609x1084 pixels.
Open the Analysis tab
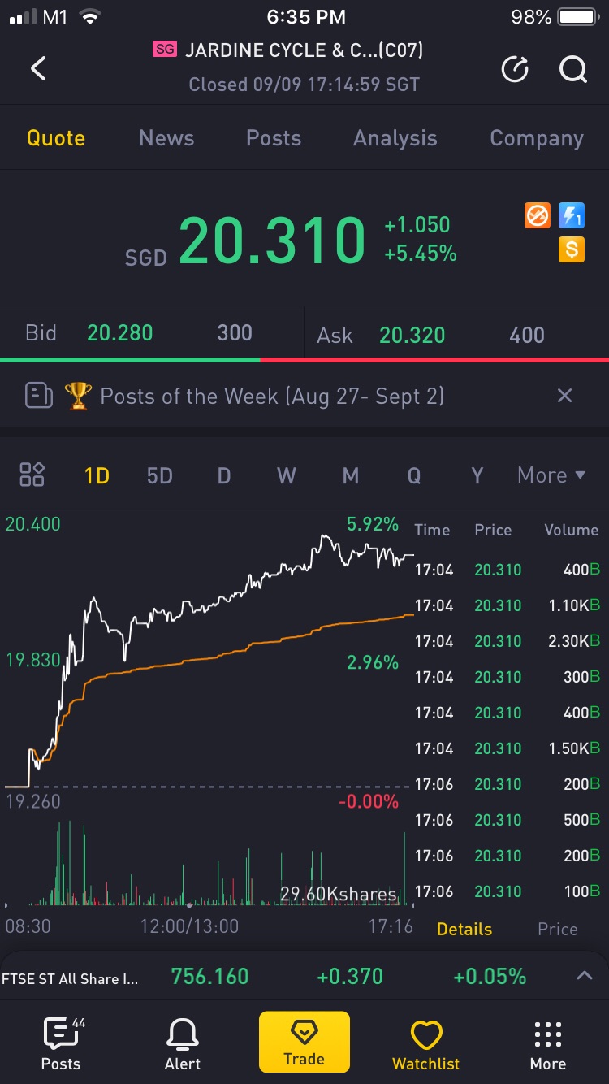(x=395, y=139)
